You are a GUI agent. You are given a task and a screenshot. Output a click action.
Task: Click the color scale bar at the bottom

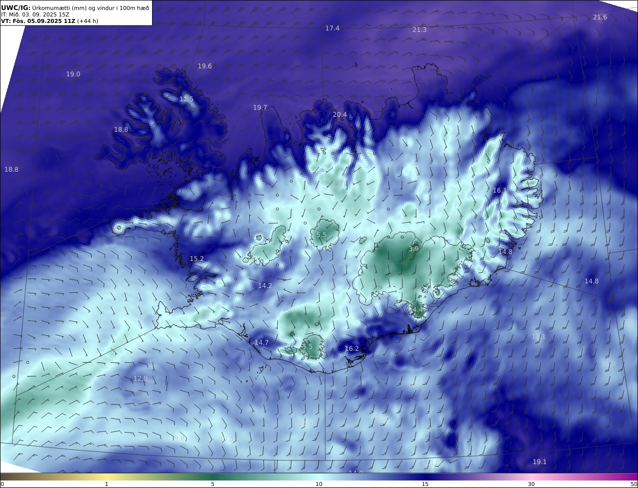[x=319, y=477]
